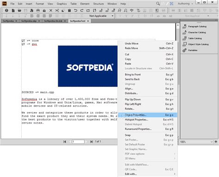219x177 pixels.
Task: Open the File menu
Action: pyautogui.click(x=12, y=4)
